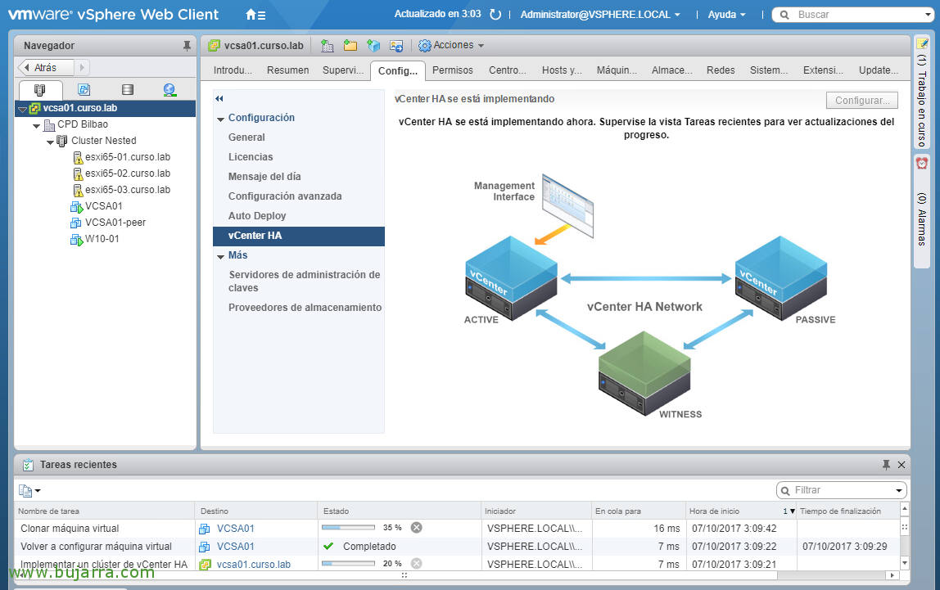Expand the Buscar search options dropdown
Viewport: 940px width, 590px height.
[928, 15]
